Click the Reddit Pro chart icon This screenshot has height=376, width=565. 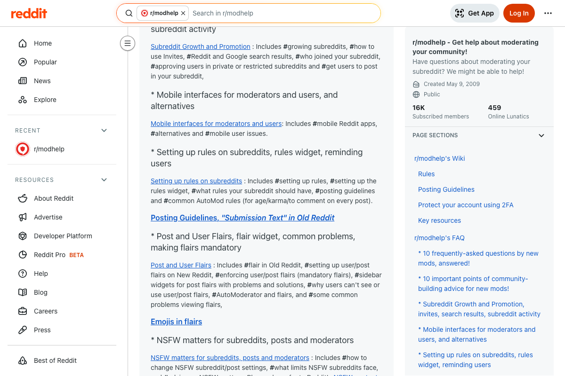click(23, 255)
